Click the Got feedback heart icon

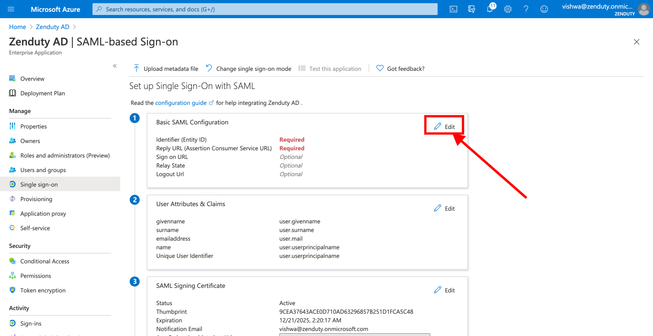pyautogui.click(x=380, y=69)
